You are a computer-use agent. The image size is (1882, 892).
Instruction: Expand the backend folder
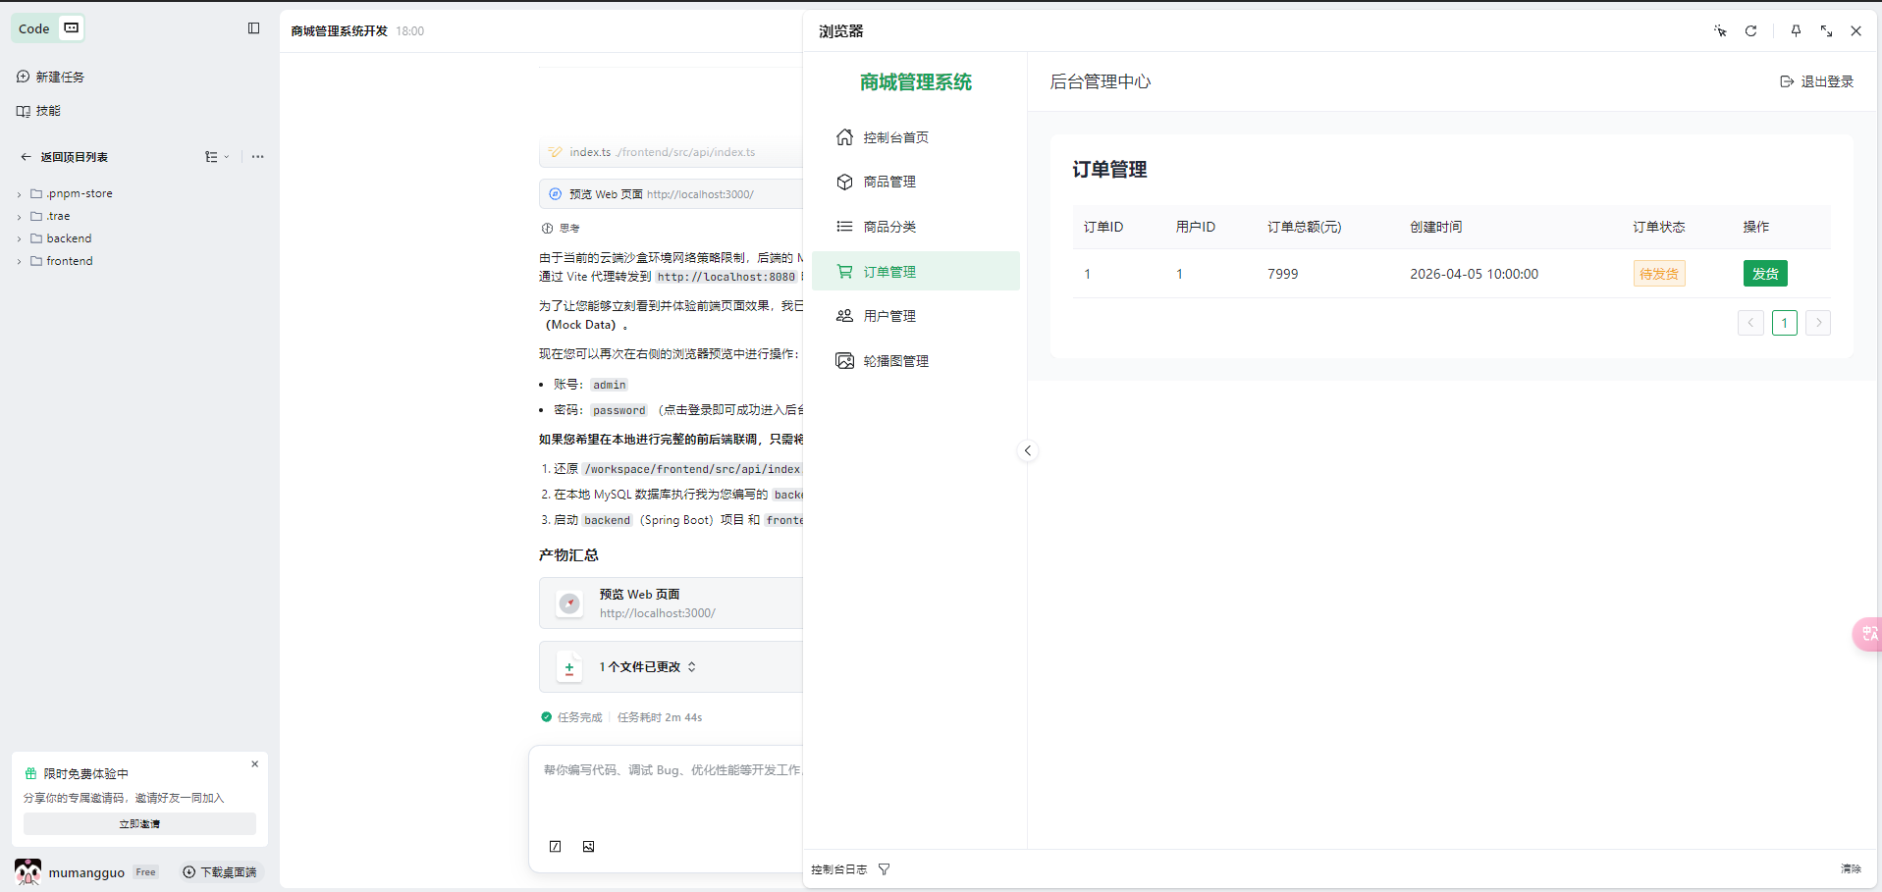tap(68, 238)
